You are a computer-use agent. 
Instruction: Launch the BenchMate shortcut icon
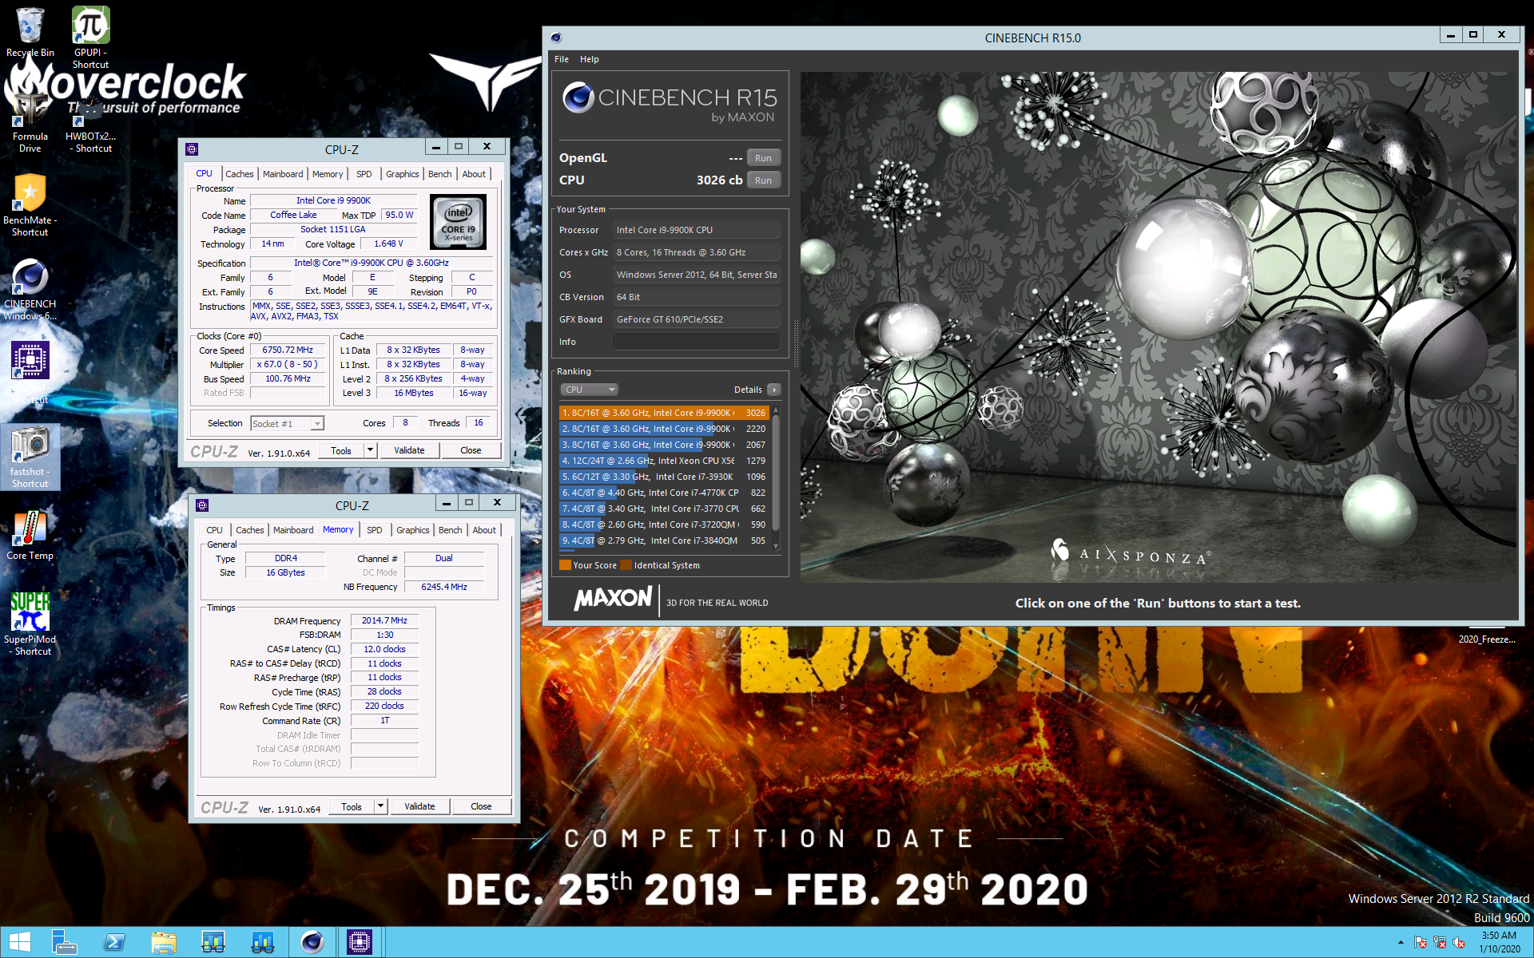pos(30,194)
